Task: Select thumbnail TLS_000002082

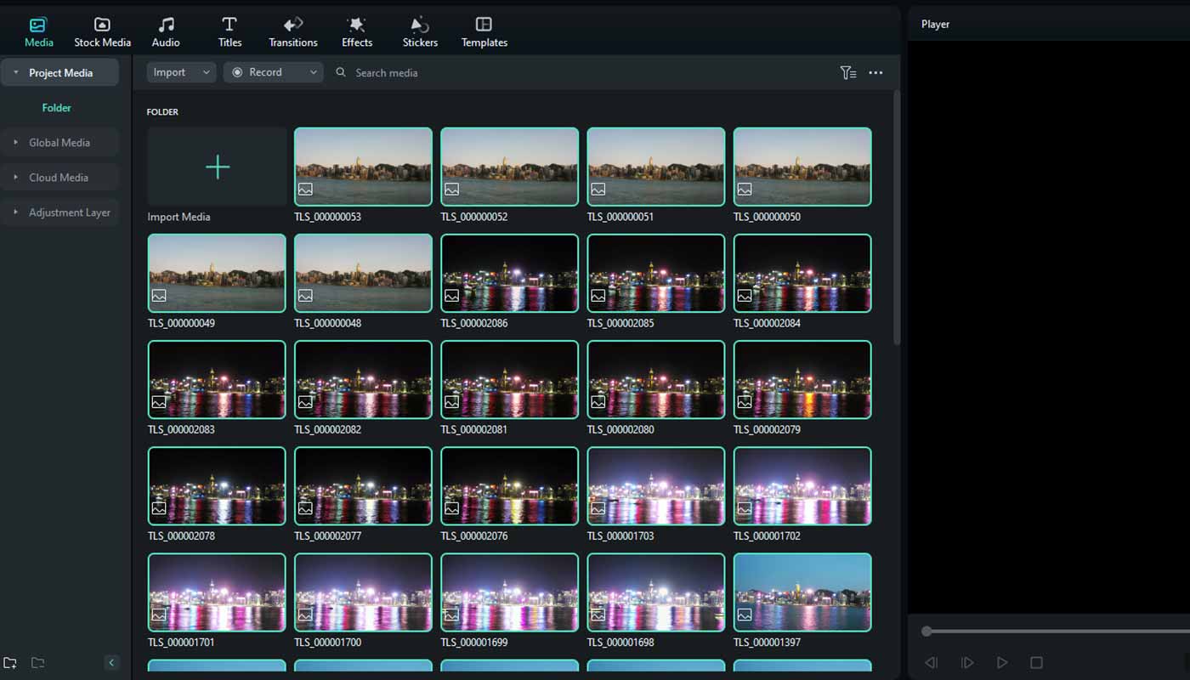Action: pos(363,379)
